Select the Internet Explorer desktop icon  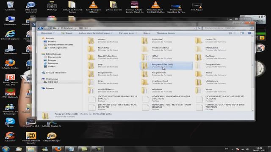pos(10,35)
